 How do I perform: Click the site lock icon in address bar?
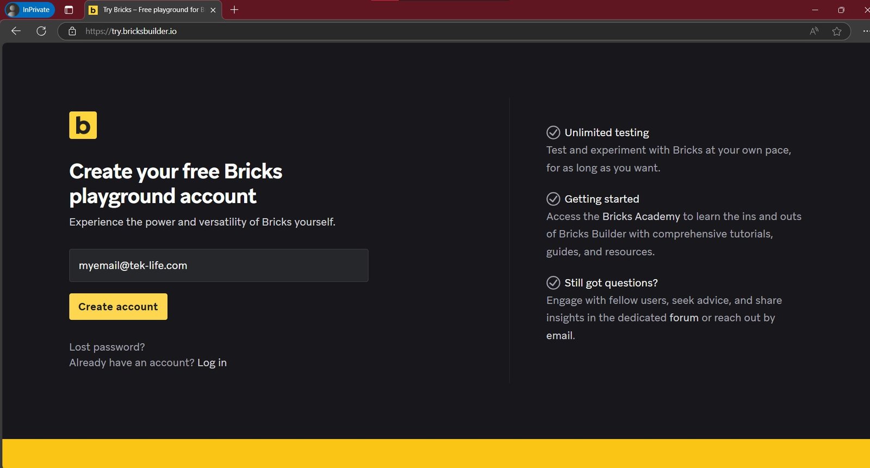pyautogui.click(x=72, y=31)
